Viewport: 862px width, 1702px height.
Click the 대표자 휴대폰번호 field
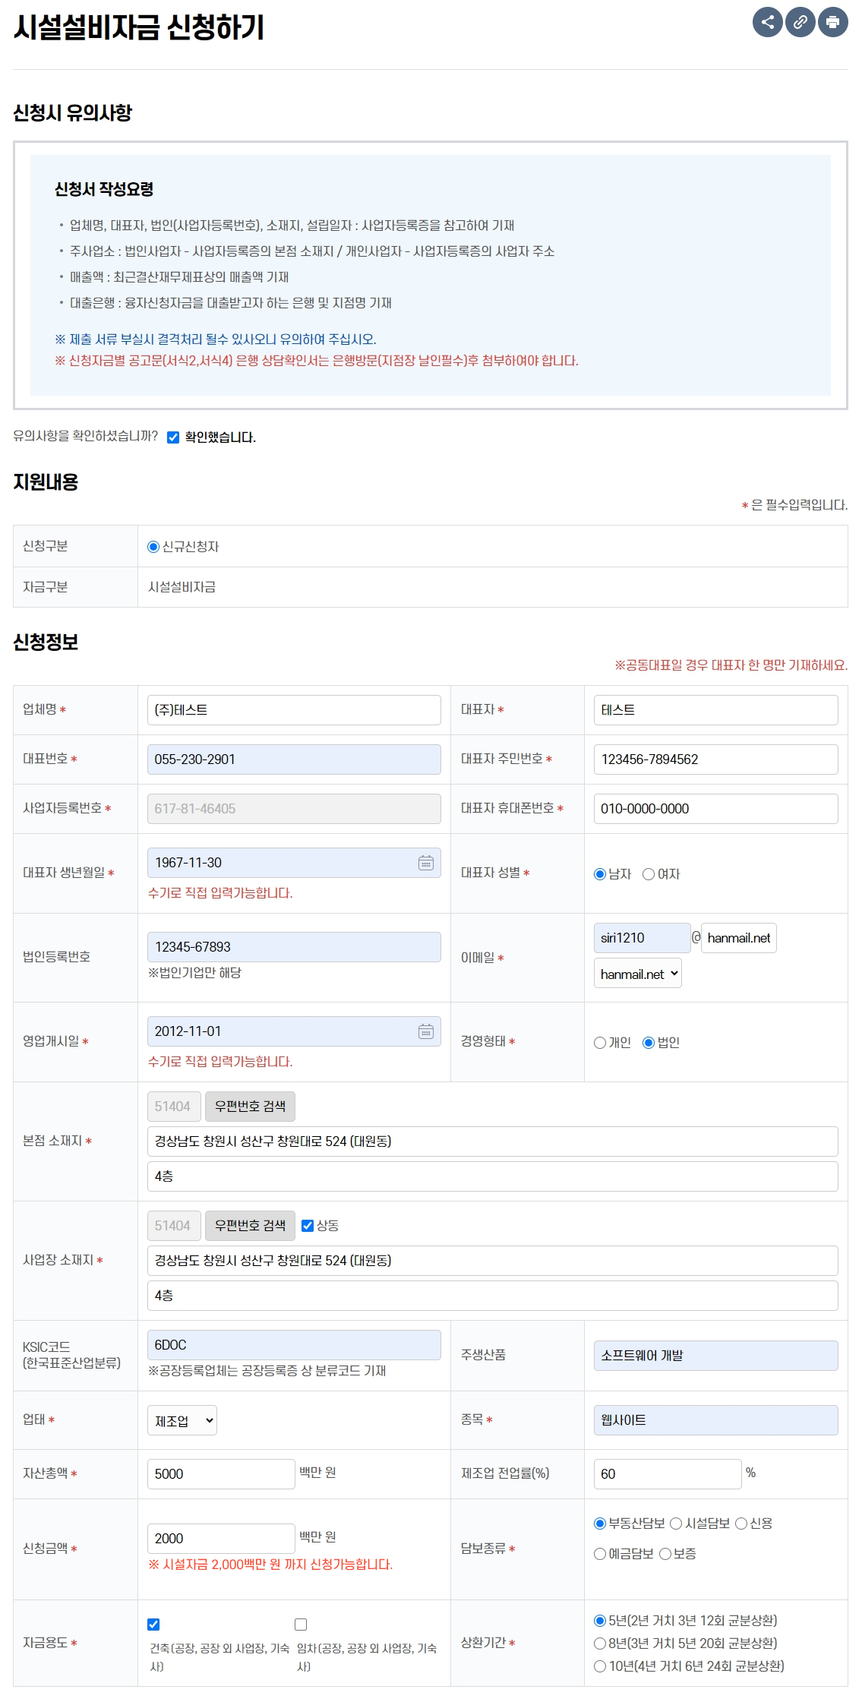click(x=716, y=809)
